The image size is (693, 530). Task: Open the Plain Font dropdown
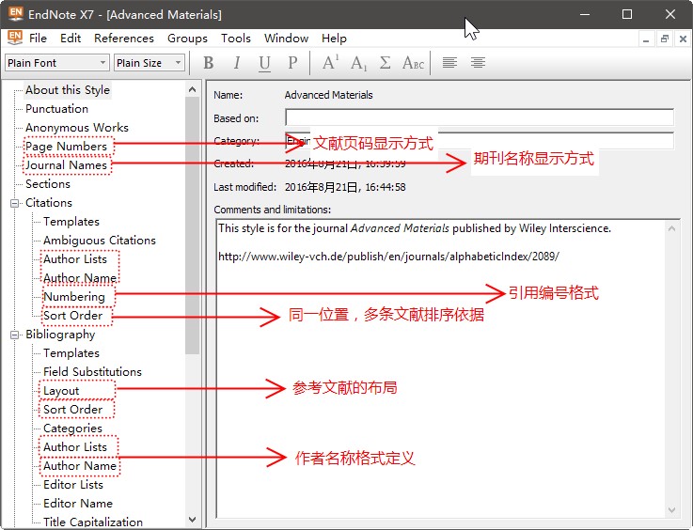click(x=57, y=63)
